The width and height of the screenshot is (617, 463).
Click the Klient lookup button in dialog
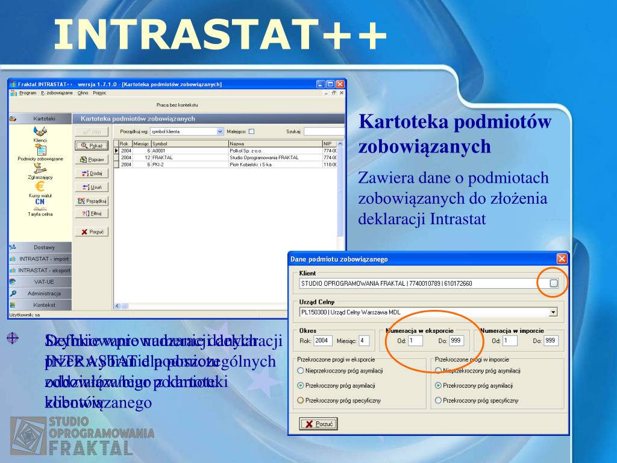(x=554, y=283)
